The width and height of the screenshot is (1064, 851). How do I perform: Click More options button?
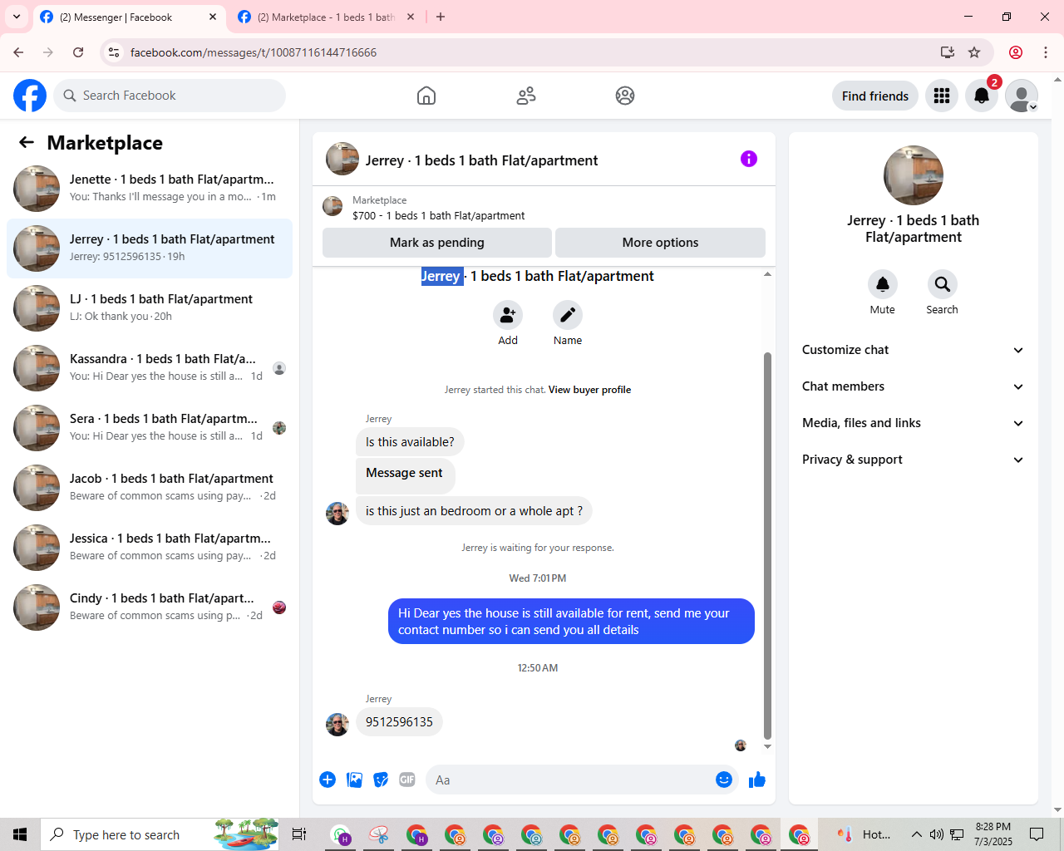(x=660, y=243)
